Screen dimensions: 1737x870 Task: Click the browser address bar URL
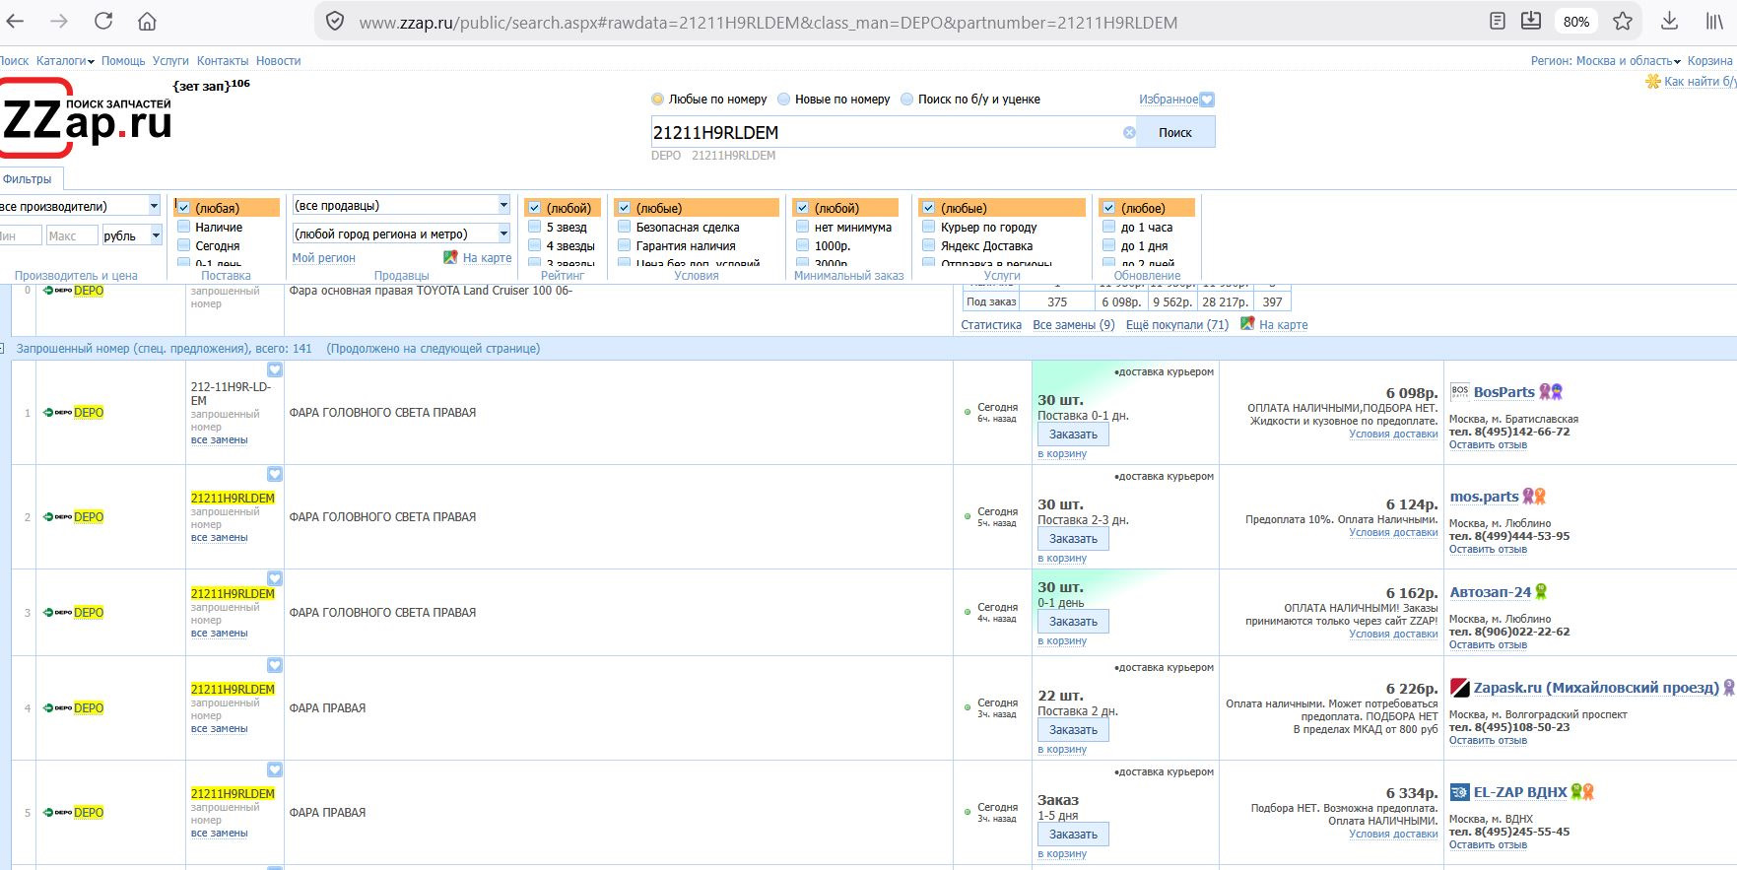pyautogui.click(x=768, y=22)
